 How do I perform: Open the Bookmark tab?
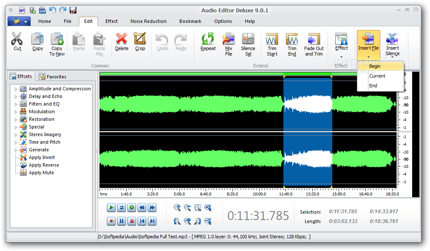[190, 21]
